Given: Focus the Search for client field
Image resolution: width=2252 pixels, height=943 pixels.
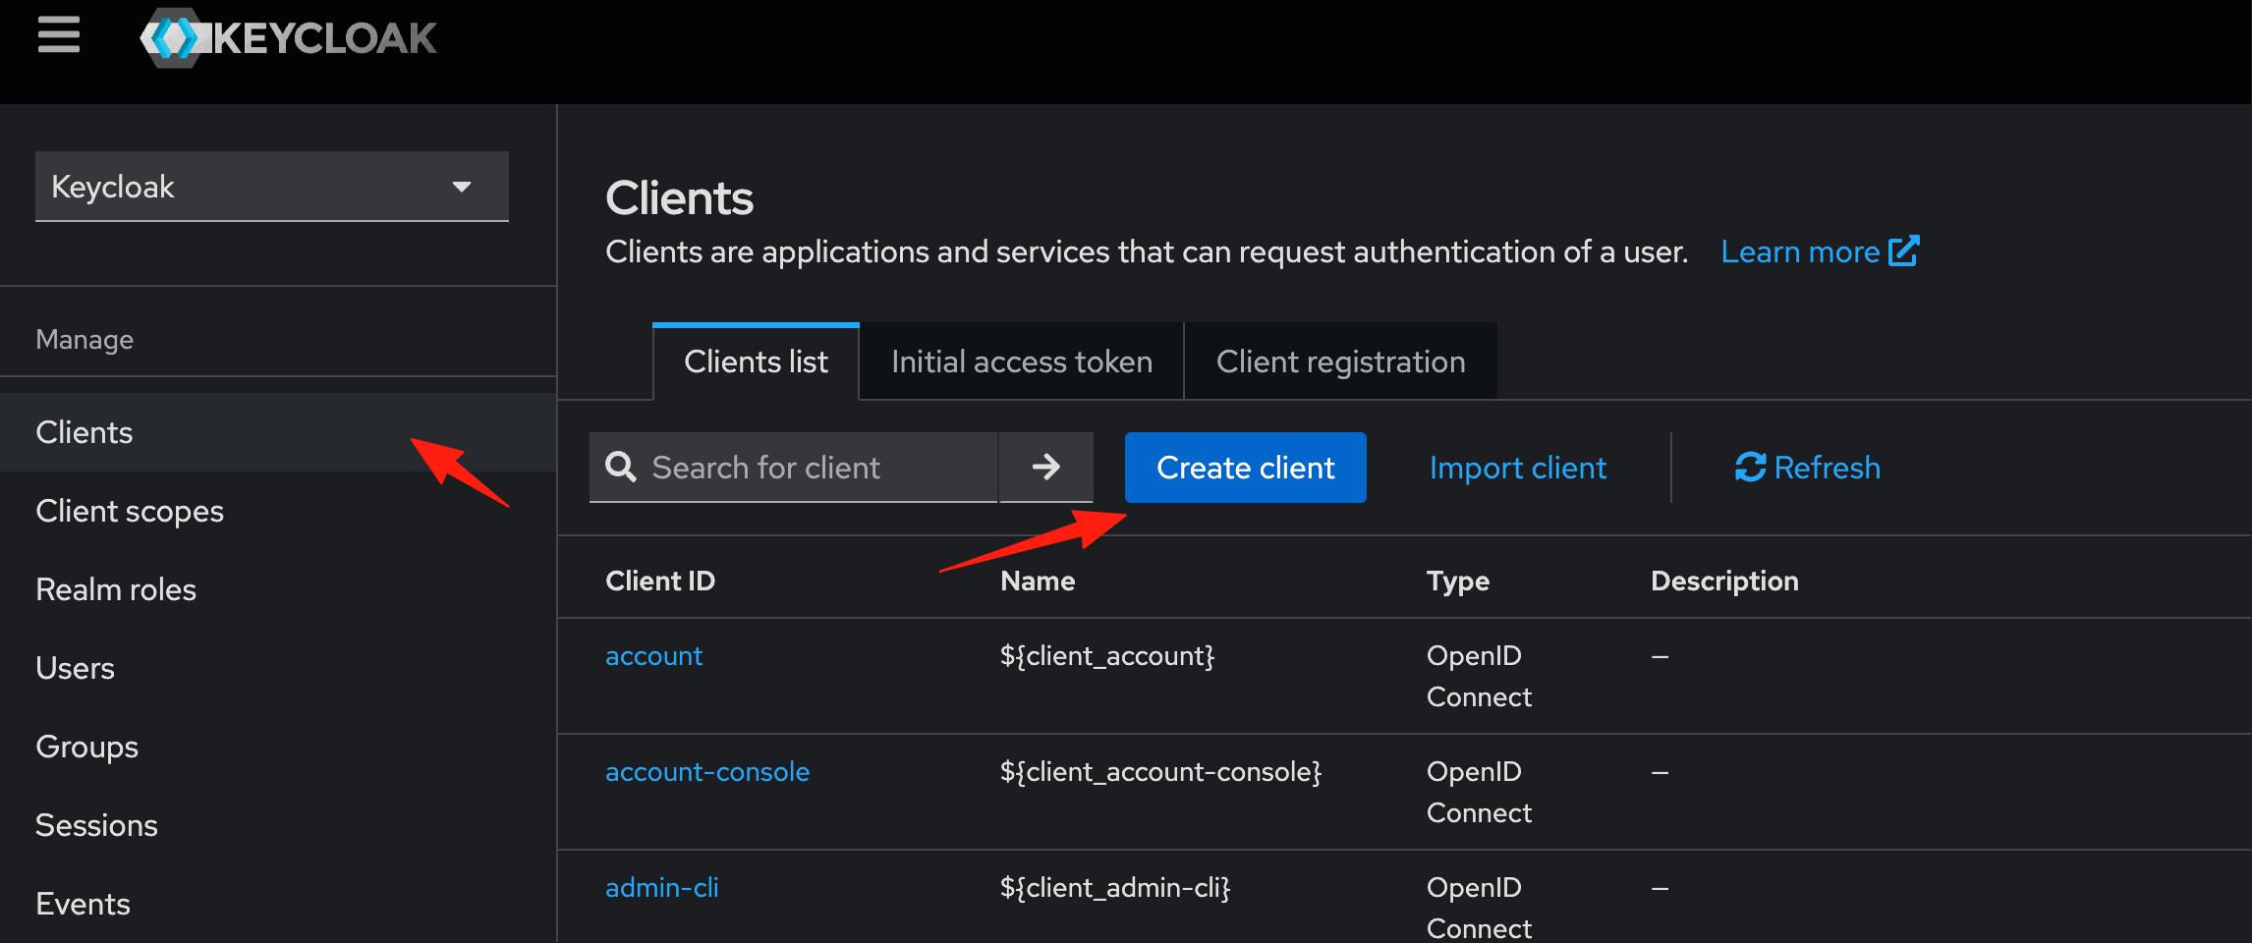Looking at the screenshot, I should pos(794,468).
